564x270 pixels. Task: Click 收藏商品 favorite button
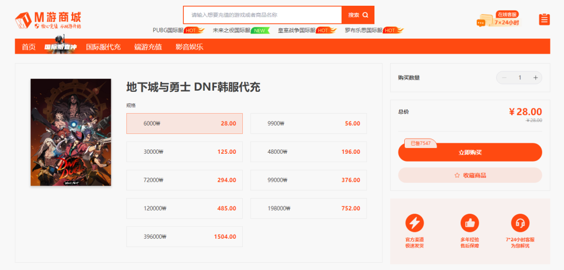point(470,175)
